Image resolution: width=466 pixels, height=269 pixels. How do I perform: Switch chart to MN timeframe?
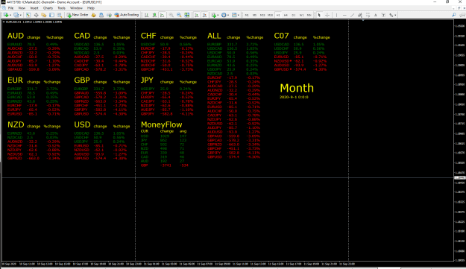309,15
